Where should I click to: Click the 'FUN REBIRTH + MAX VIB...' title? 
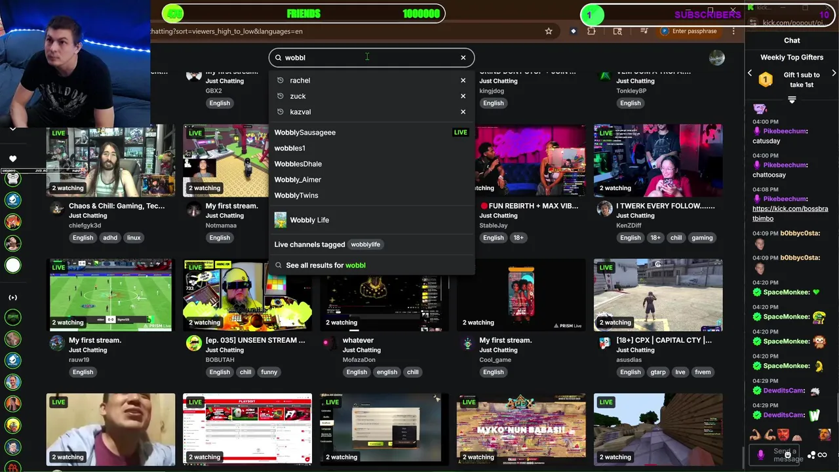(529, 206)
